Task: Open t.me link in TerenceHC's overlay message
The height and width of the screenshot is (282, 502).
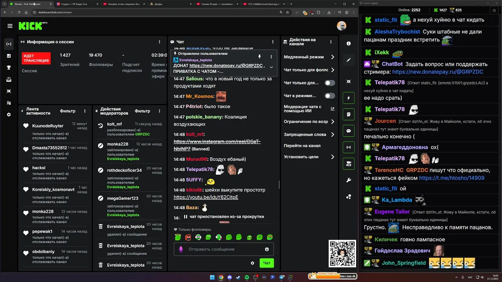Action: pos(451,178)
